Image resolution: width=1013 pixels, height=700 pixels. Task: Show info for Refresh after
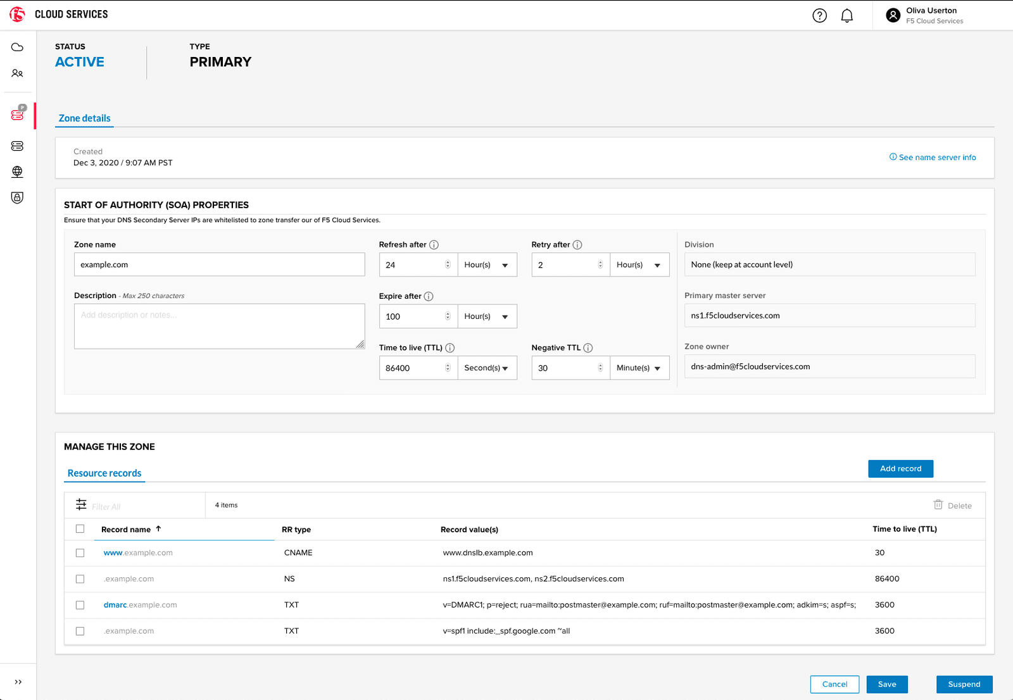(x=434, y=245)
